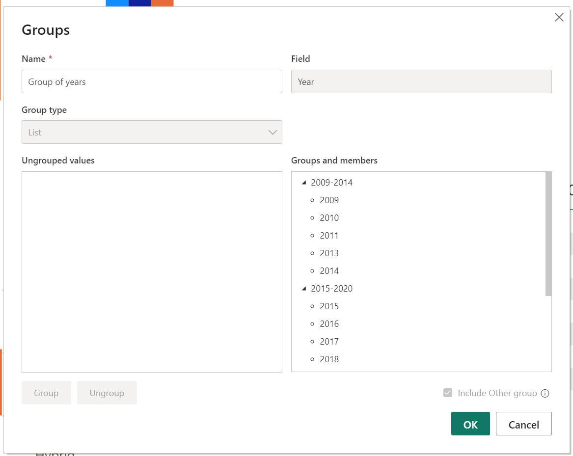
Task: Select member 2013 in the list
Action: click(x=329, y=253)
